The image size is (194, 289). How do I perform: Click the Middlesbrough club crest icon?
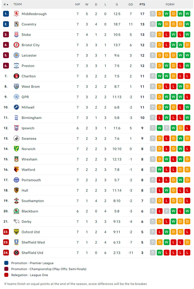(16, 14)
